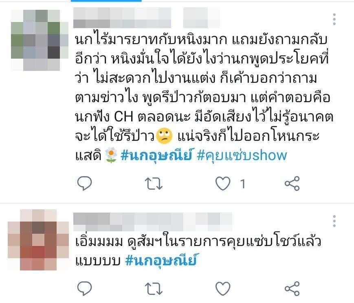Retweet the second tweet
The height and width of the screenshot is (303, 354).
click(154, 289)
